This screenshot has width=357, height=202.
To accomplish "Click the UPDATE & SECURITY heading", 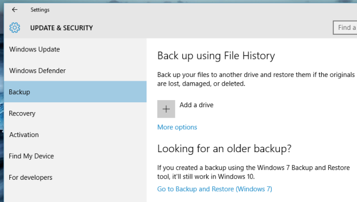I will (x=62, y=28).
